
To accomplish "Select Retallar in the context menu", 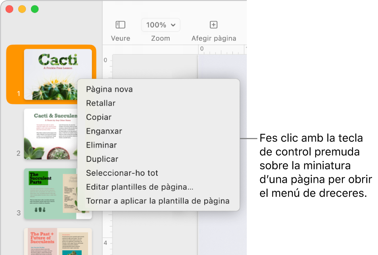I will tap(158, 104).
